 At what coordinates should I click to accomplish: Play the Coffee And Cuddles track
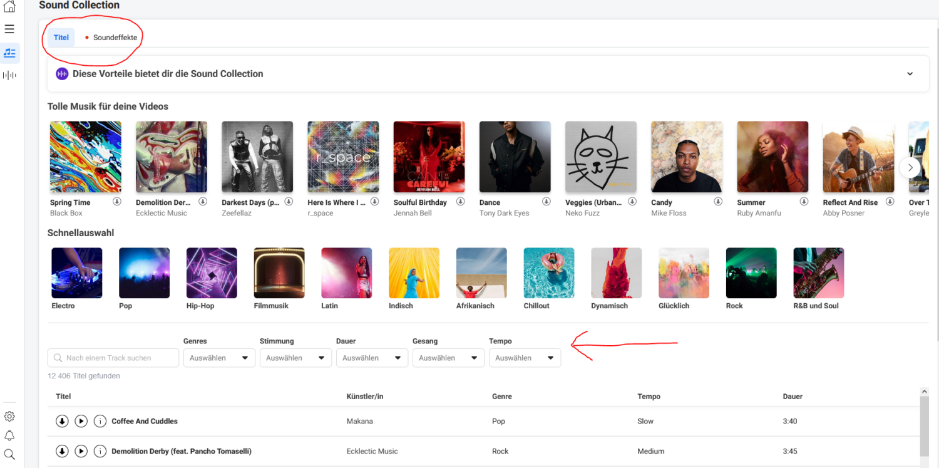click(x=81, y=421)
